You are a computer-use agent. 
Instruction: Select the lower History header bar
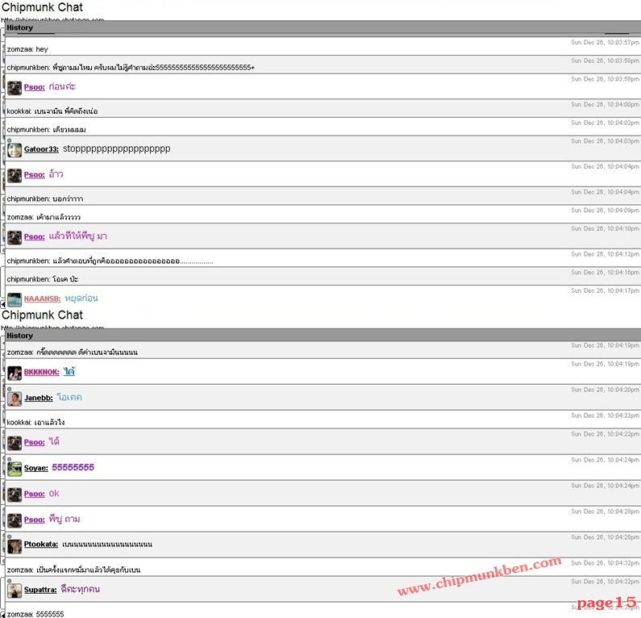[323, 336]
